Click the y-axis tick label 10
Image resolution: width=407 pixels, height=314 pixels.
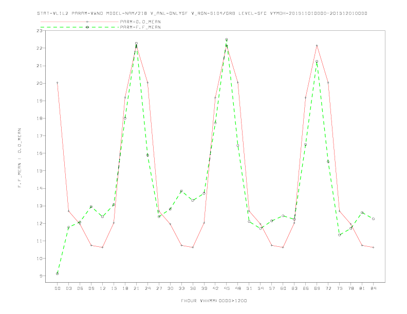(40, 258)
